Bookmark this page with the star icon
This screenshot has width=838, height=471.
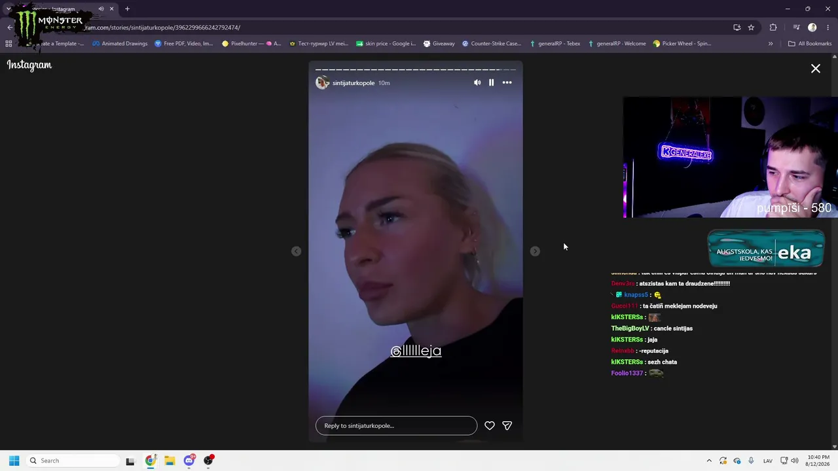click(x=751, y=27)
